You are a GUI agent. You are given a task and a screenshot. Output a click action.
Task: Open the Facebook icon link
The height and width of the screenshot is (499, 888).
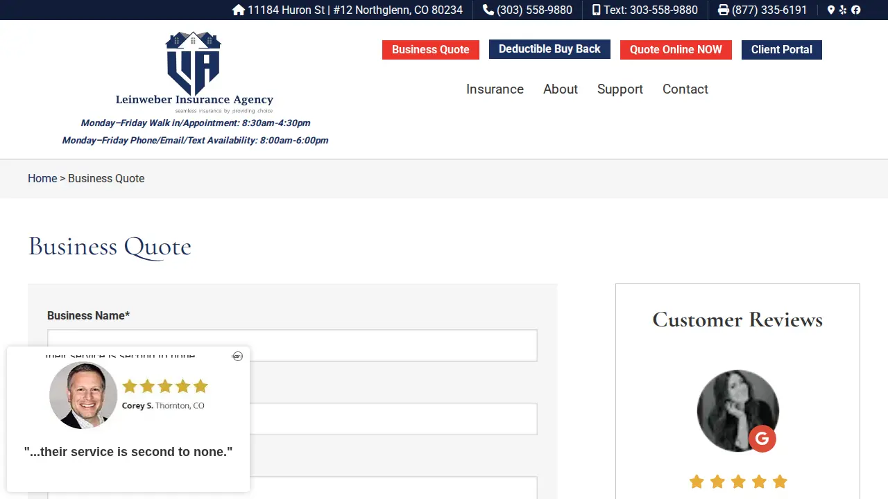[856, 10]
